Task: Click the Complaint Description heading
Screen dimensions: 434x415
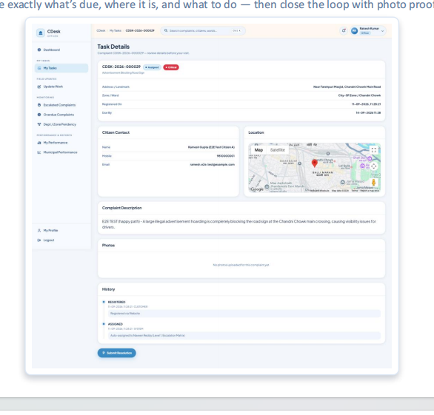Action: pos(121,208)
